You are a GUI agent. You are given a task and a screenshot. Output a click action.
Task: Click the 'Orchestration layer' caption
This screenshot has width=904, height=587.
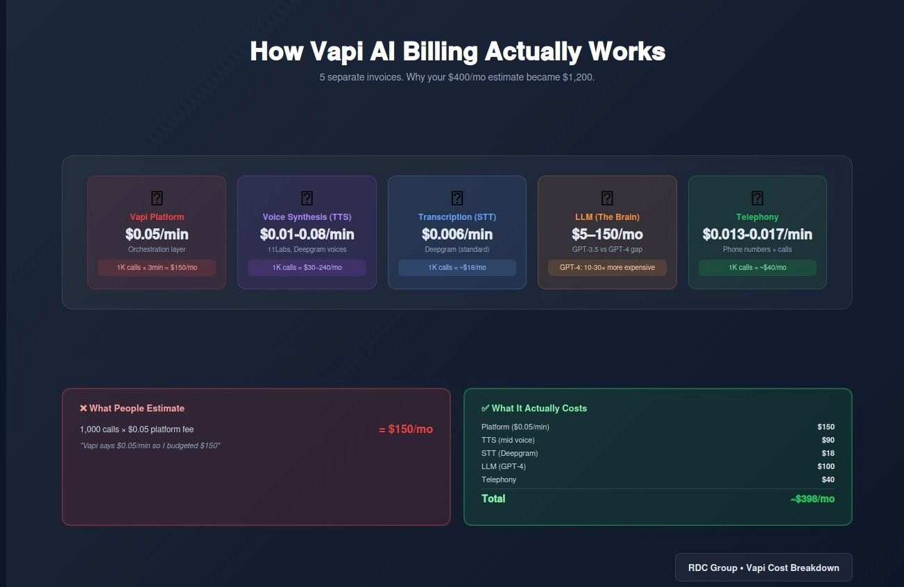point(157,249)
